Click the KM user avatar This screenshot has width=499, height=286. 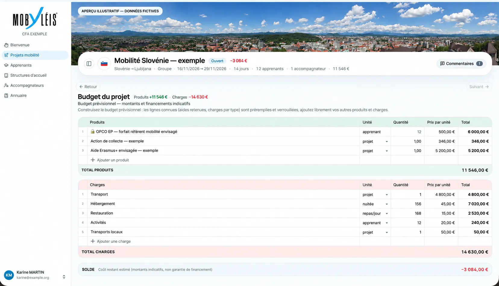[x=9, y=275]
